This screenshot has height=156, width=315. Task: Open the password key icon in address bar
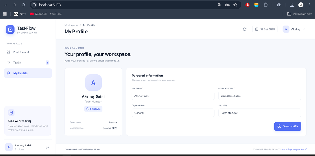tap(227, 5)
